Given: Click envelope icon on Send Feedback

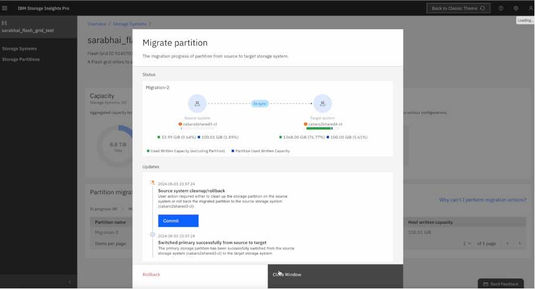Looking at the screenshot, I should click(486, 284).
